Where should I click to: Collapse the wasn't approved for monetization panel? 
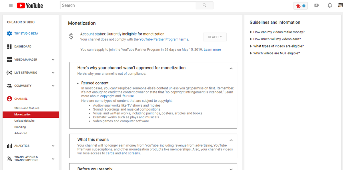(x=231, y=68)
